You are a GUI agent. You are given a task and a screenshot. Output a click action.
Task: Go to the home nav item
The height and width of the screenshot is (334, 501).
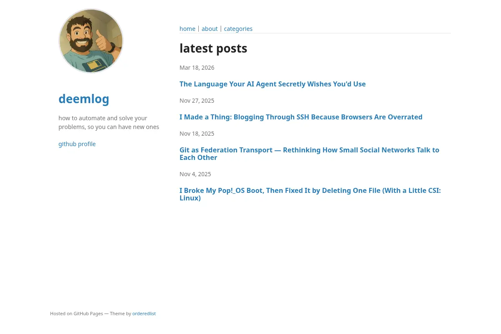click(187, 29)
